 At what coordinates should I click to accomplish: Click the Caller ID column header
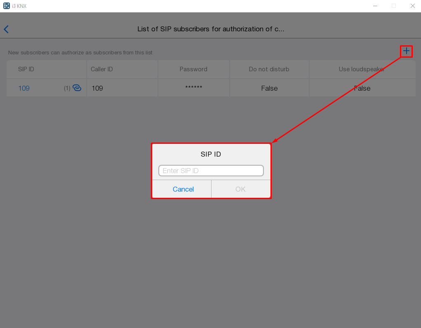pyautogui.click(x=102, y=69)
